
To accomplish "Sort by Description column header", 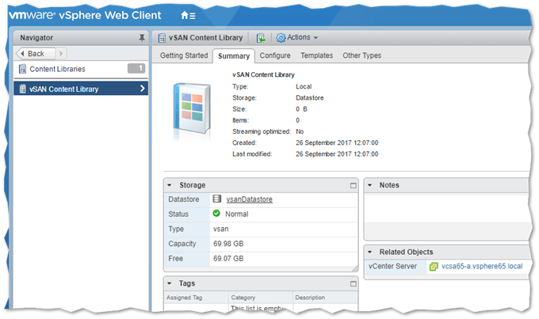I will [x=325, y=298].
